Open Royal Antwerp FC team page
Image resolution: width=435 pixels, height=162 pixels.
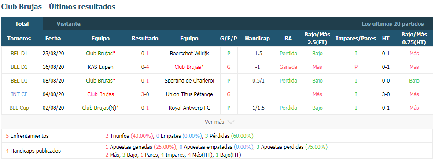click(x=189, y=108)
